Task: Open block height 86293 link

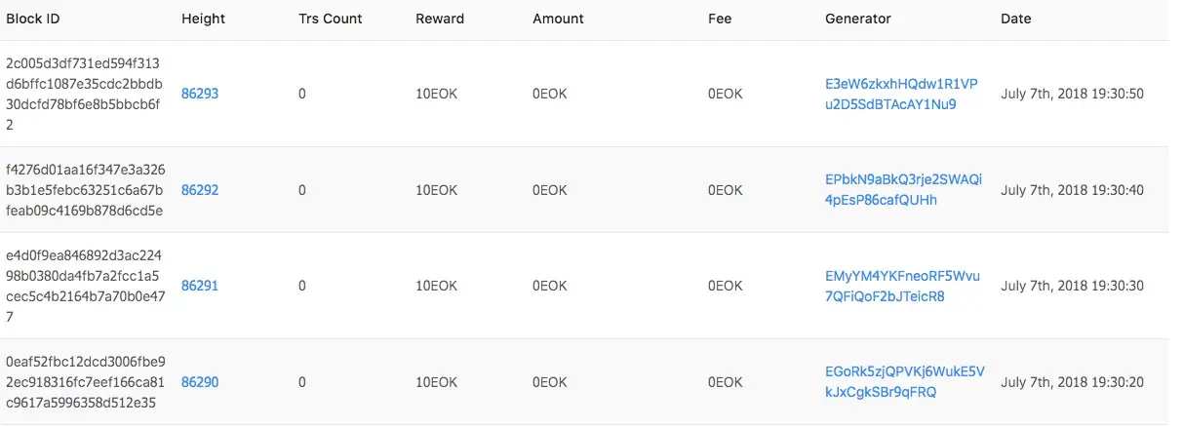Action: [200, 95]
